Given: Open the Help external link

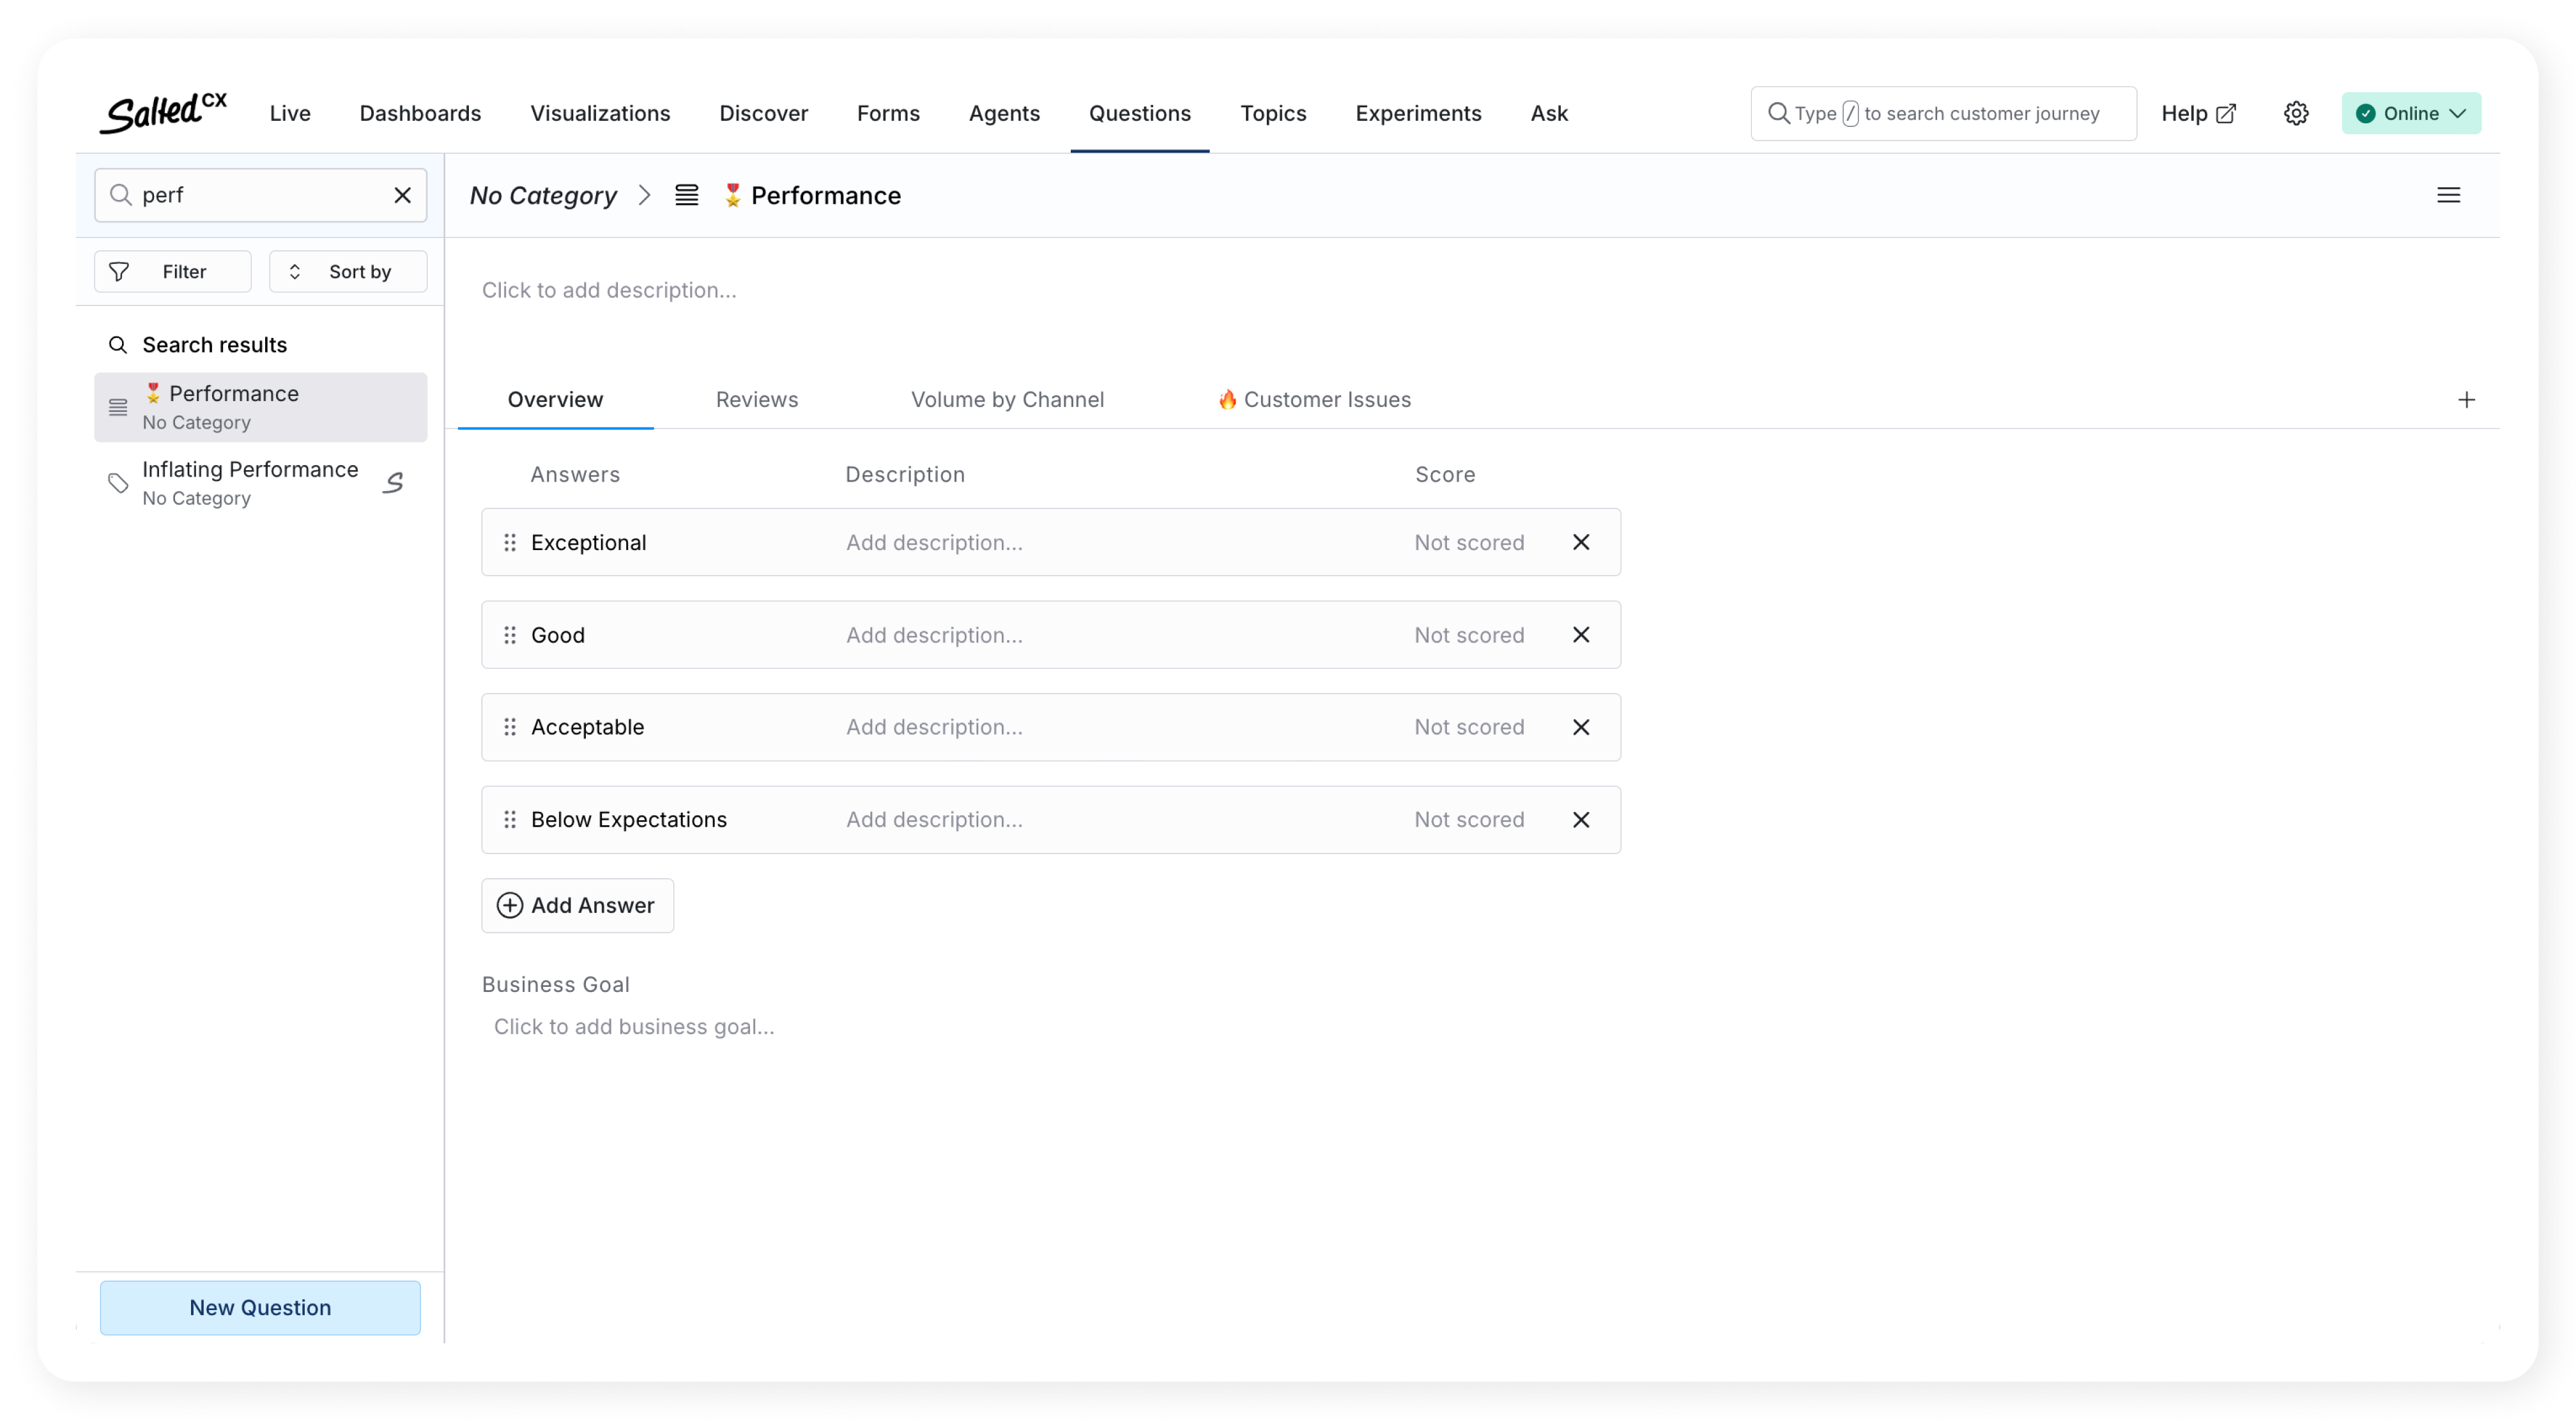Looking at the screenshot, I should (x=2197, y=113).
